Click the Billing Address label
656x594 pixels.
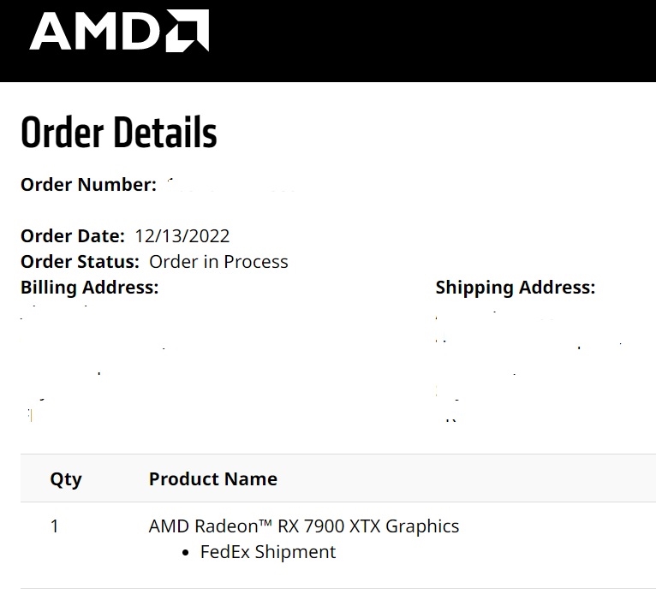click(x=89, y=288)
